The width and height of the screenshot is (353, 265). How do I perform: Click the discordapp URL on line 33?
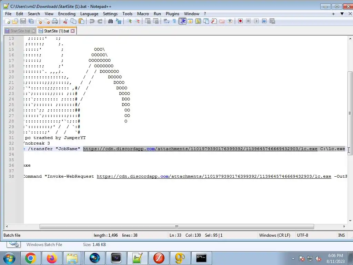(x=200, y=149)
